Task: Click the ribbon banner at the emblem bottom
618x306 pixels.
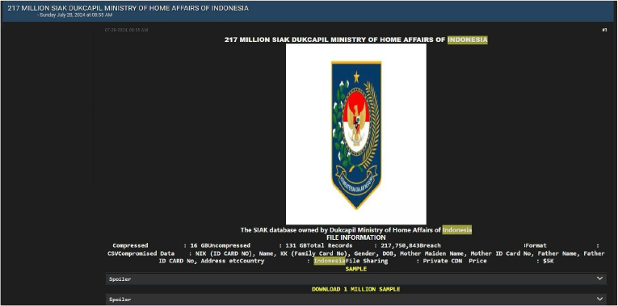Action: pos(356,180)
